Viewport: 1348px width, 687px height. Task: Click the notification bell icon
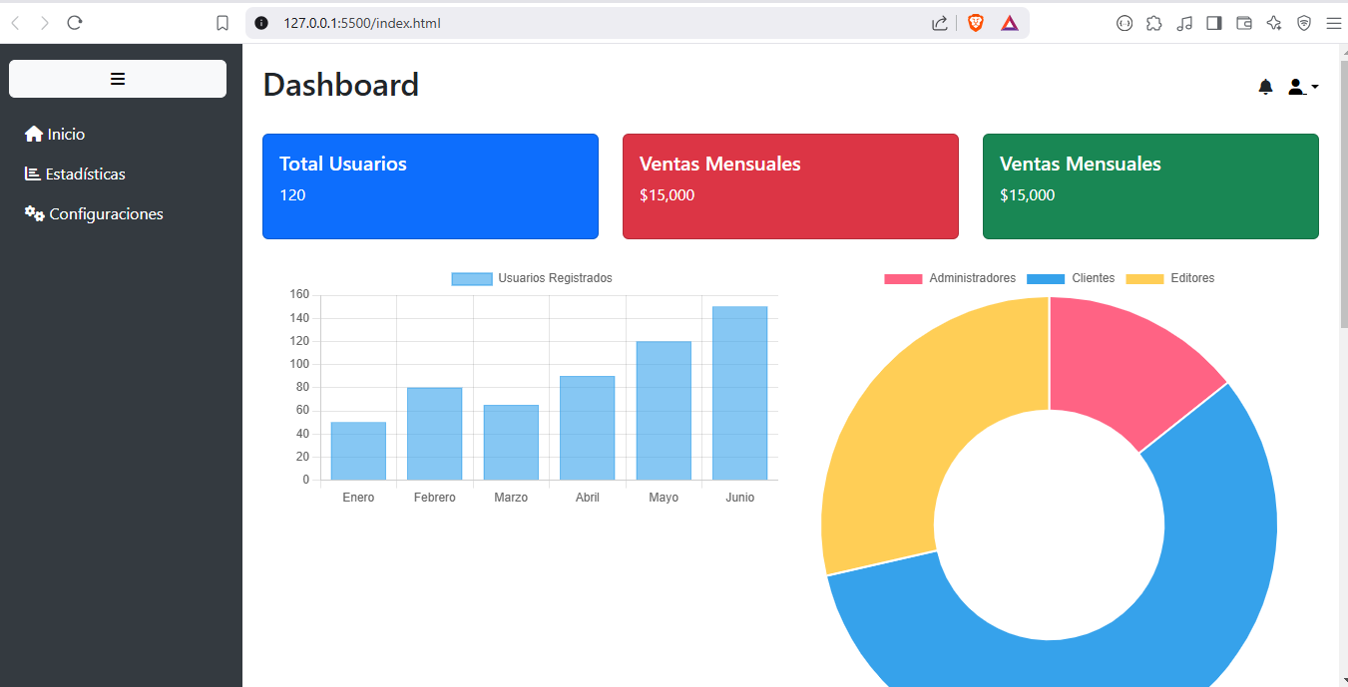point(1265,87)
